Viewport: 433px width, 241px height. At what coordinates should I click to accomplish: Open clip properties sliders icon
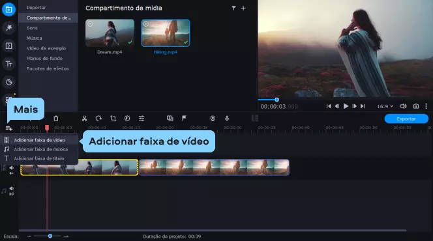[142, 119]
